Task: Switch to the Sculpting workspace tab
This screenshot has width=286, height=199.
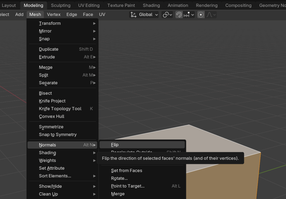Action: click(x=61, y=5)
